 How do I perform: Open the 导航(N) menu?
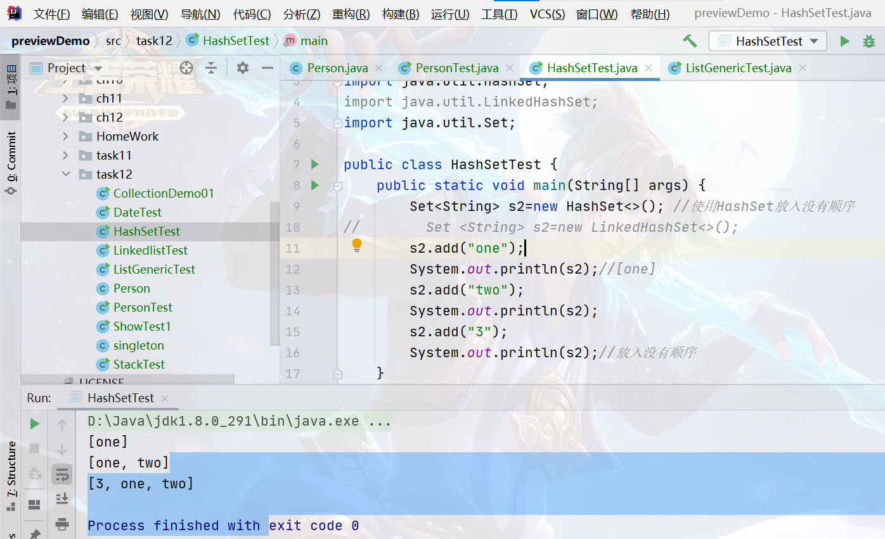200,14
